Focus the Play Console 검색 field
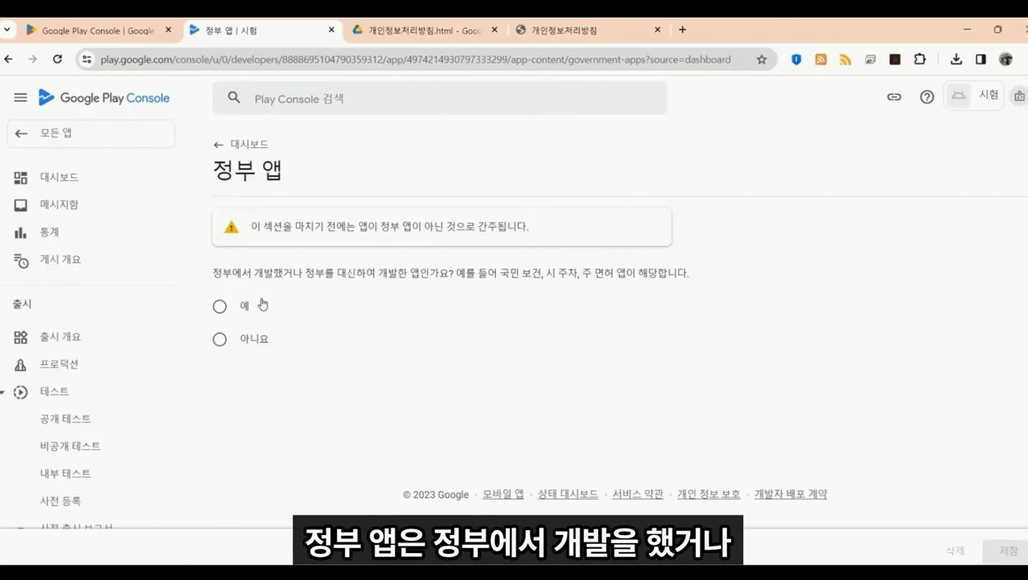Viewport: 1028px width, 580px height. tap(440, 98)
